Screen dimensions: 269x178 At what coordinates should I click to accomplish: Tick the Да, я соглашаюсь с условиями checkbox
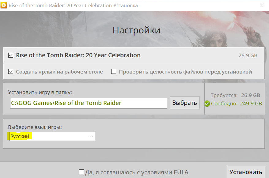pyautogui.click(x=81, y=172)
